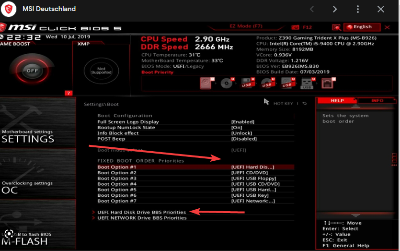The width and height of the screenshot is (400, 251).
Task: Expand UEFI Hard Disk Drive BBS Priorities
Action: (x=142, y=212)
